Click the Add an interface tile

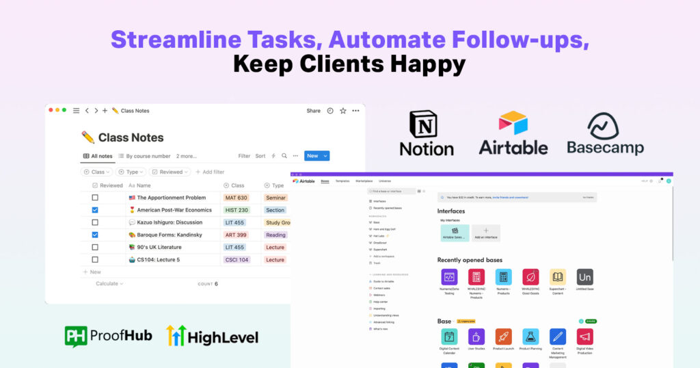point(486,233)
